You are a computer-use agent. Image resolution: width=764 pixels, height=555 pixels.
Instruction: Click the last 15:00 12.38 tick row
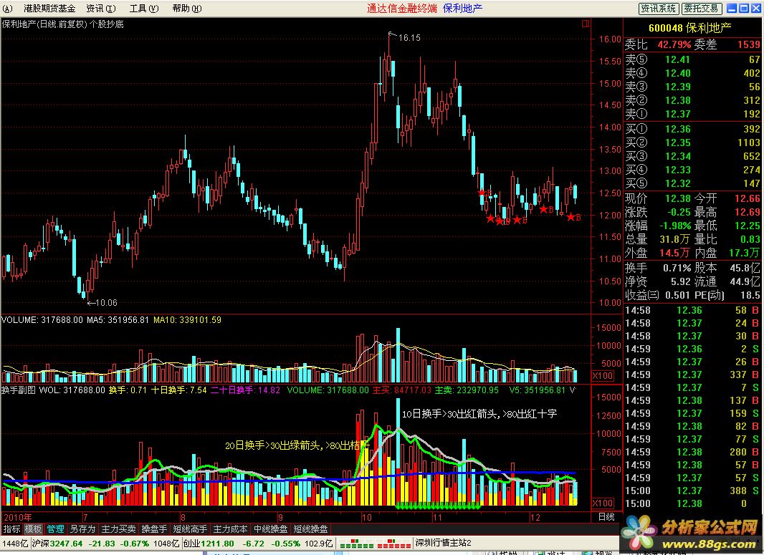[x=692, y=504]
